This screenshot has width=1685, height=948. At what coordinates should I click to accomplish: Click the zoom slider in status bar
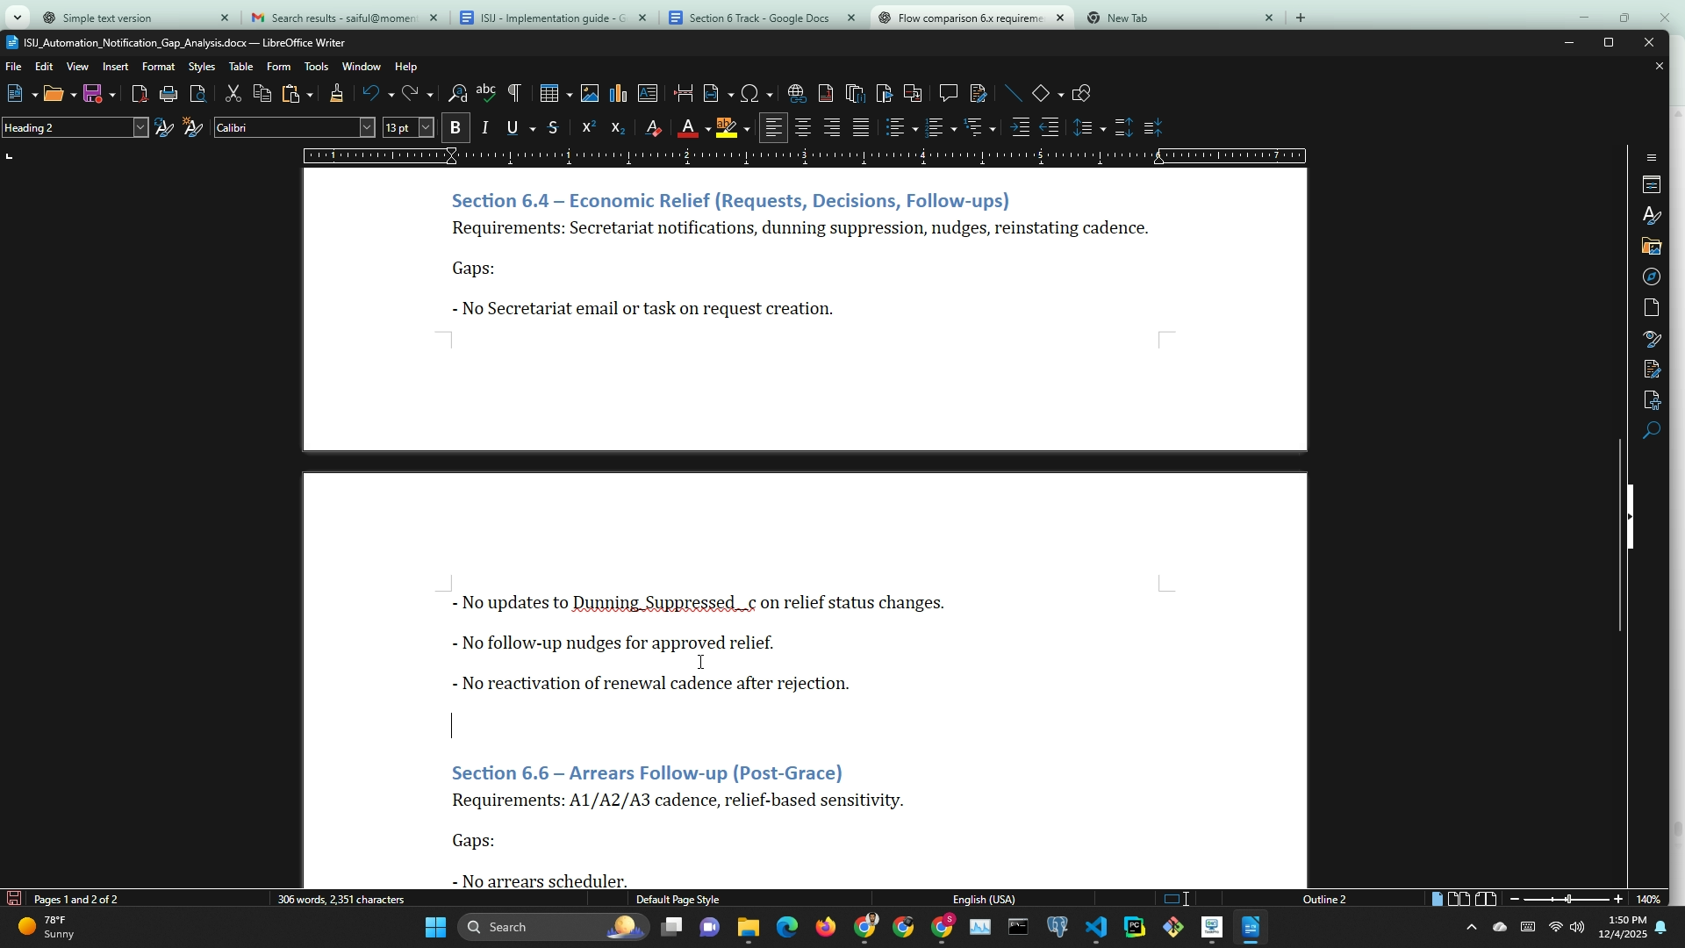click(1567, 900)
